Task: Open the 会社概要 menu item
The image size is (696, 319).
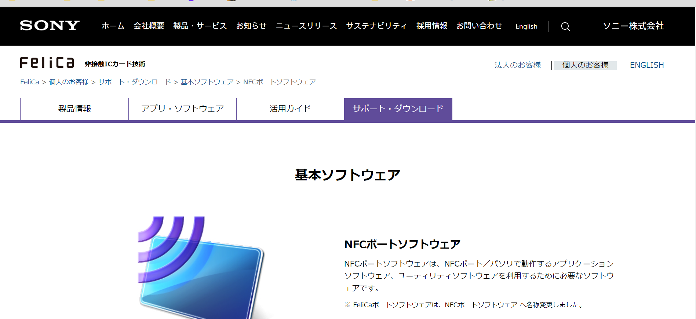Action: pyautogui.click(x=149, y=26)
